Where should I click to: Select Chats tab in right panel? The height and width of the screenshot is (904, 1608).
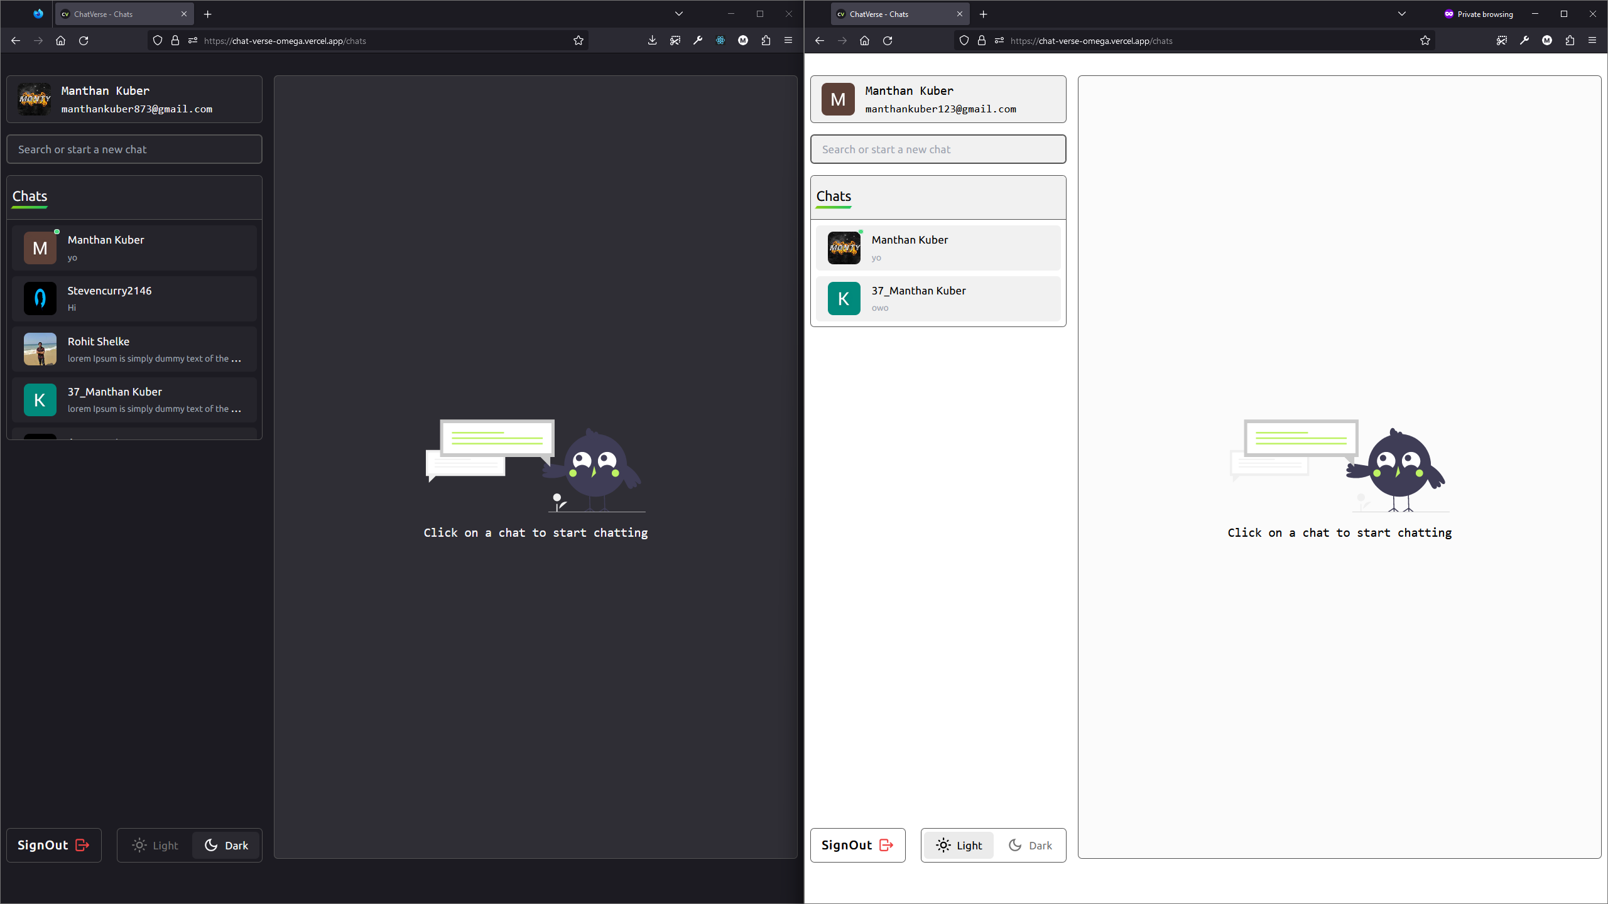834,196
